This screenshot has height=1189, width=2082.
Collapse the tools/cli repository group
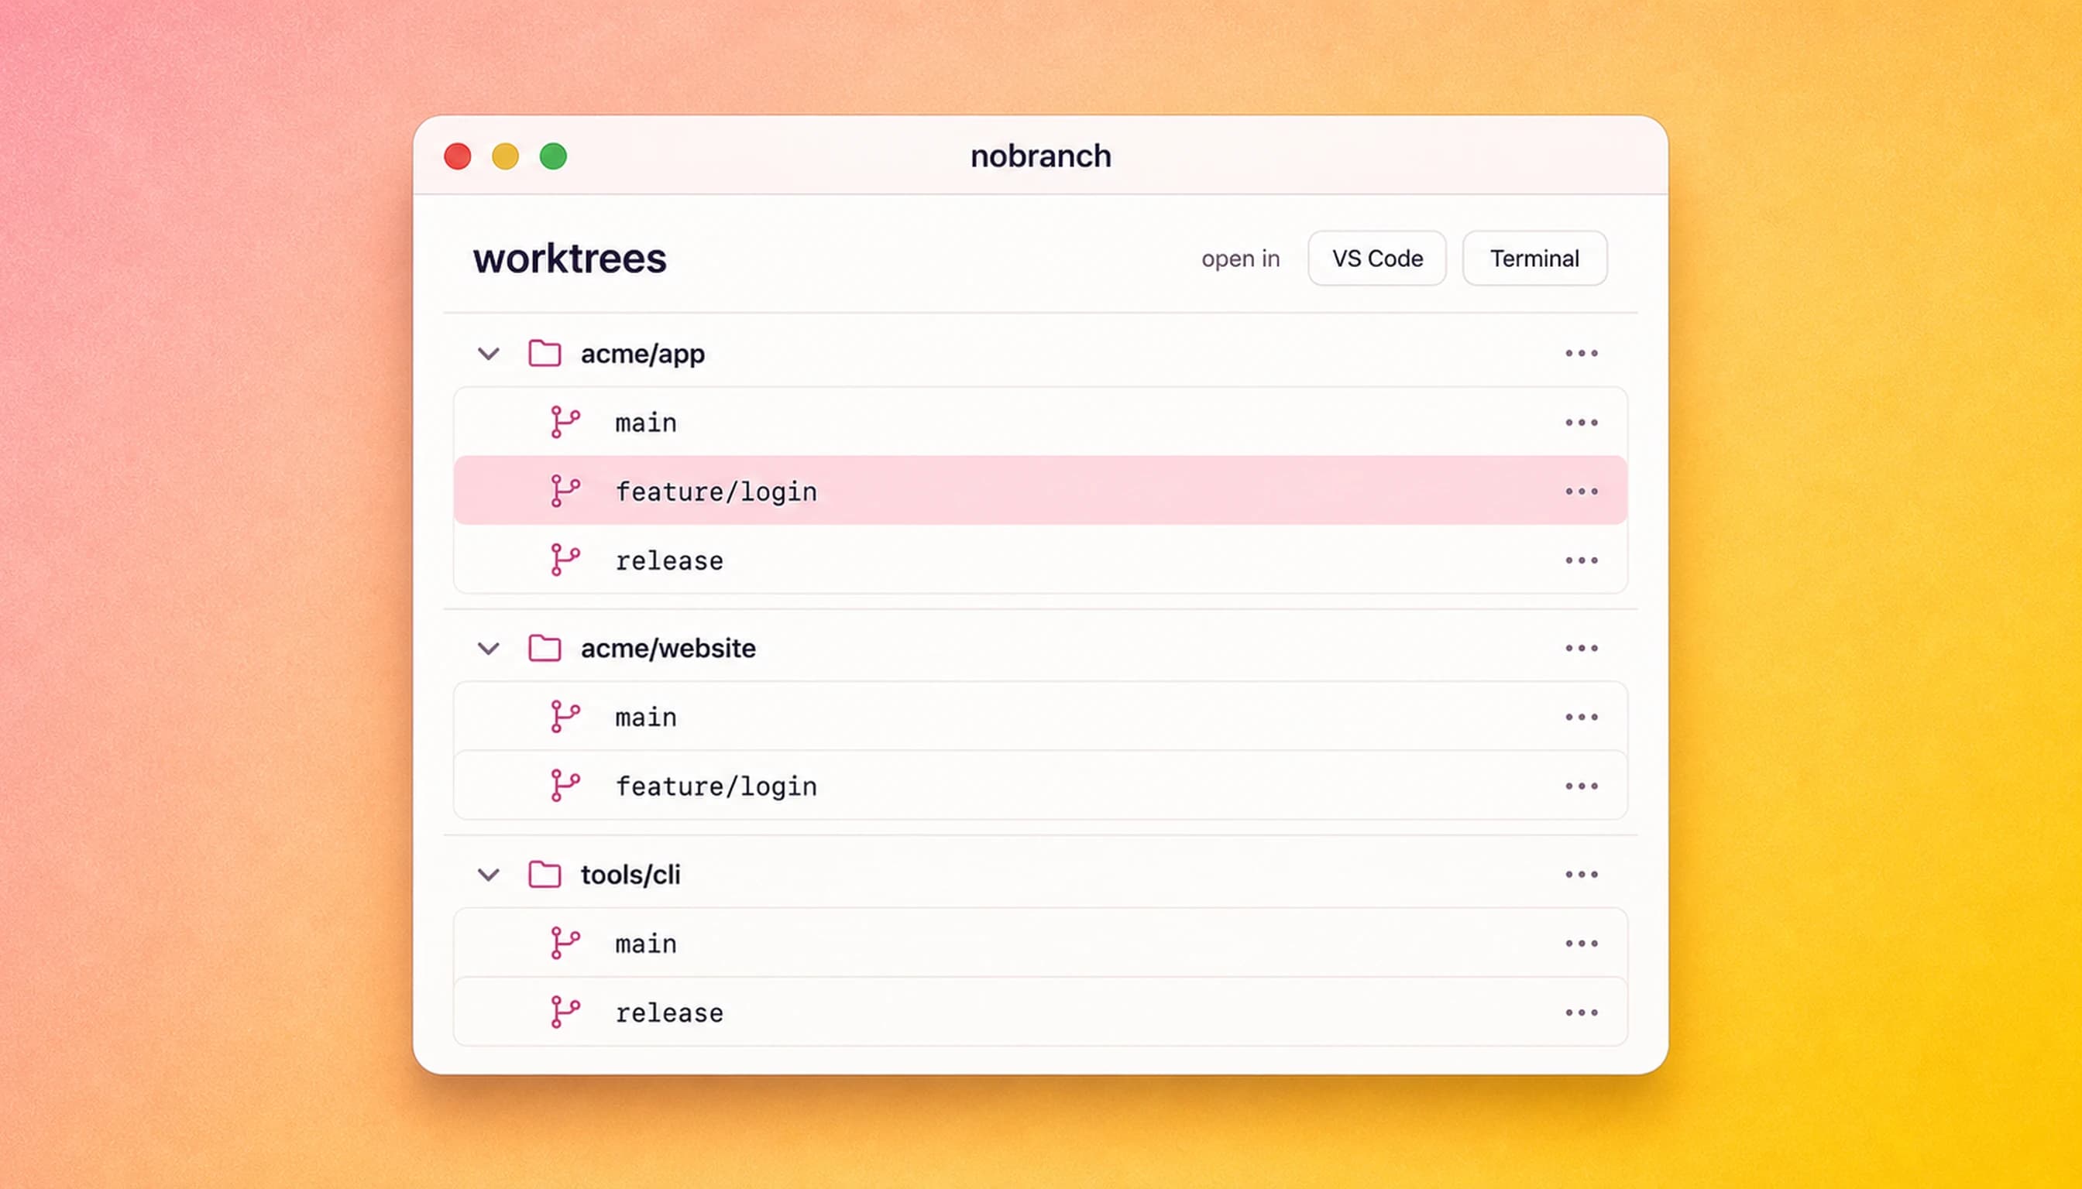tap(489, 875)
